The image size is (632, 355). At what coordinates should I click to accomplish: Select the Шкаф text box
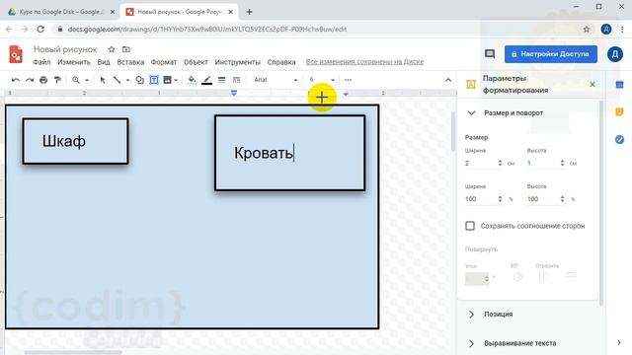click(x=76, y=141)
